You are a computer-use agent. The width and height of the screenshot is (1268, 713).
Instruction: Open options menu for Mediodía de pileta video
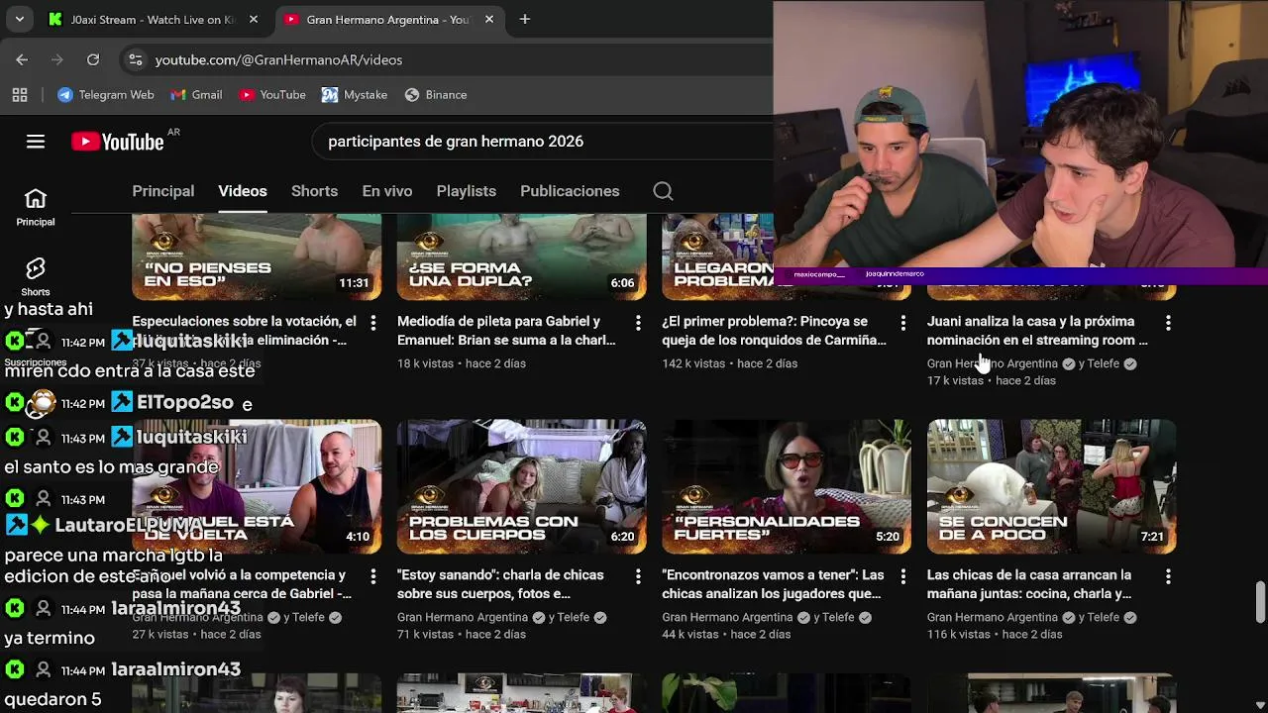(x=638, y=323)
